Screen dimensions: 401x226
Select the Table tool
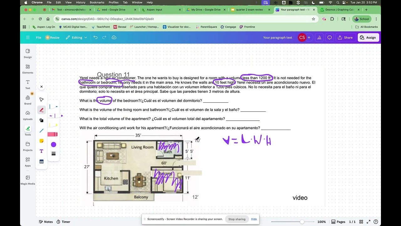tap(41, 162)
